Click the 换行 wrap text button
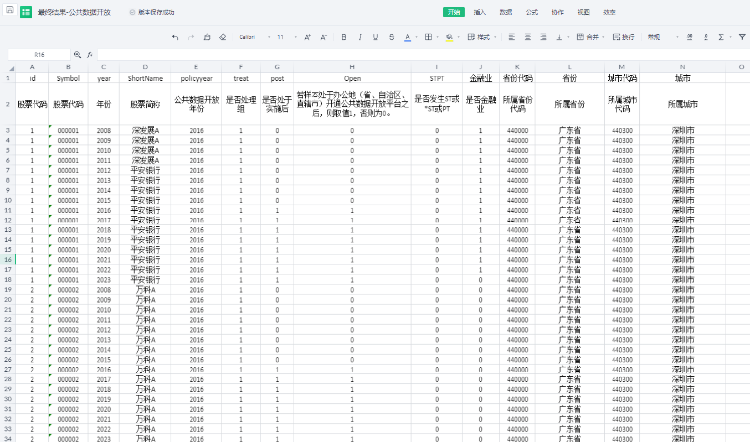The height and width of the screenshot is (442, 750). 624,37
